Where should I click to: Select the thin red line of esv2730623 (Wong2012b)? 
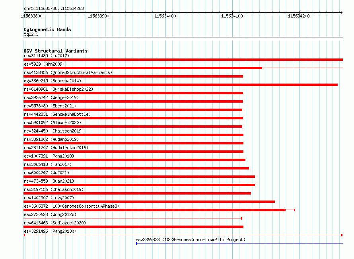133,218
